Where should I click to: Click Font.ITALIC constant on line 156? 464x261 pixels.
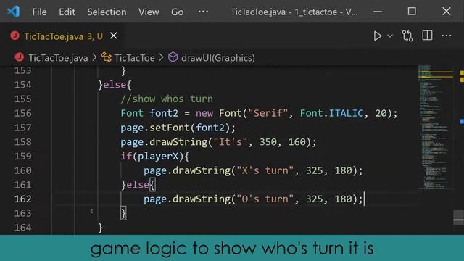331,113
